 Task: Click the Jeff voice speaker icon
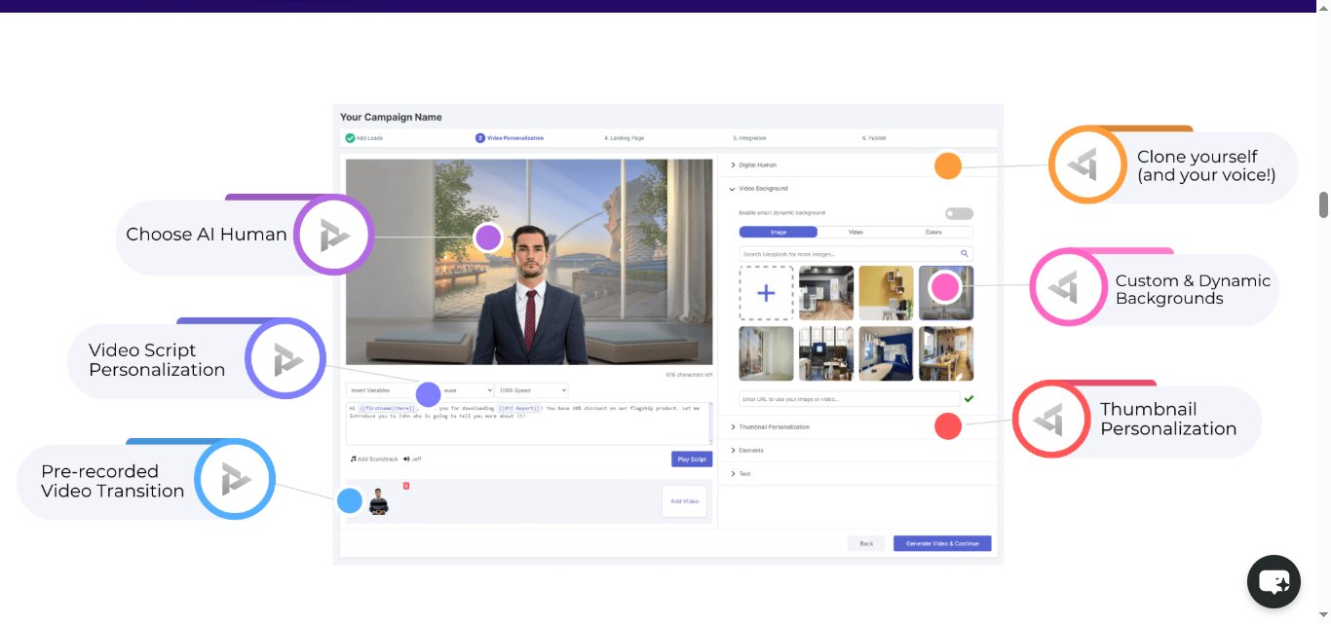407,459
